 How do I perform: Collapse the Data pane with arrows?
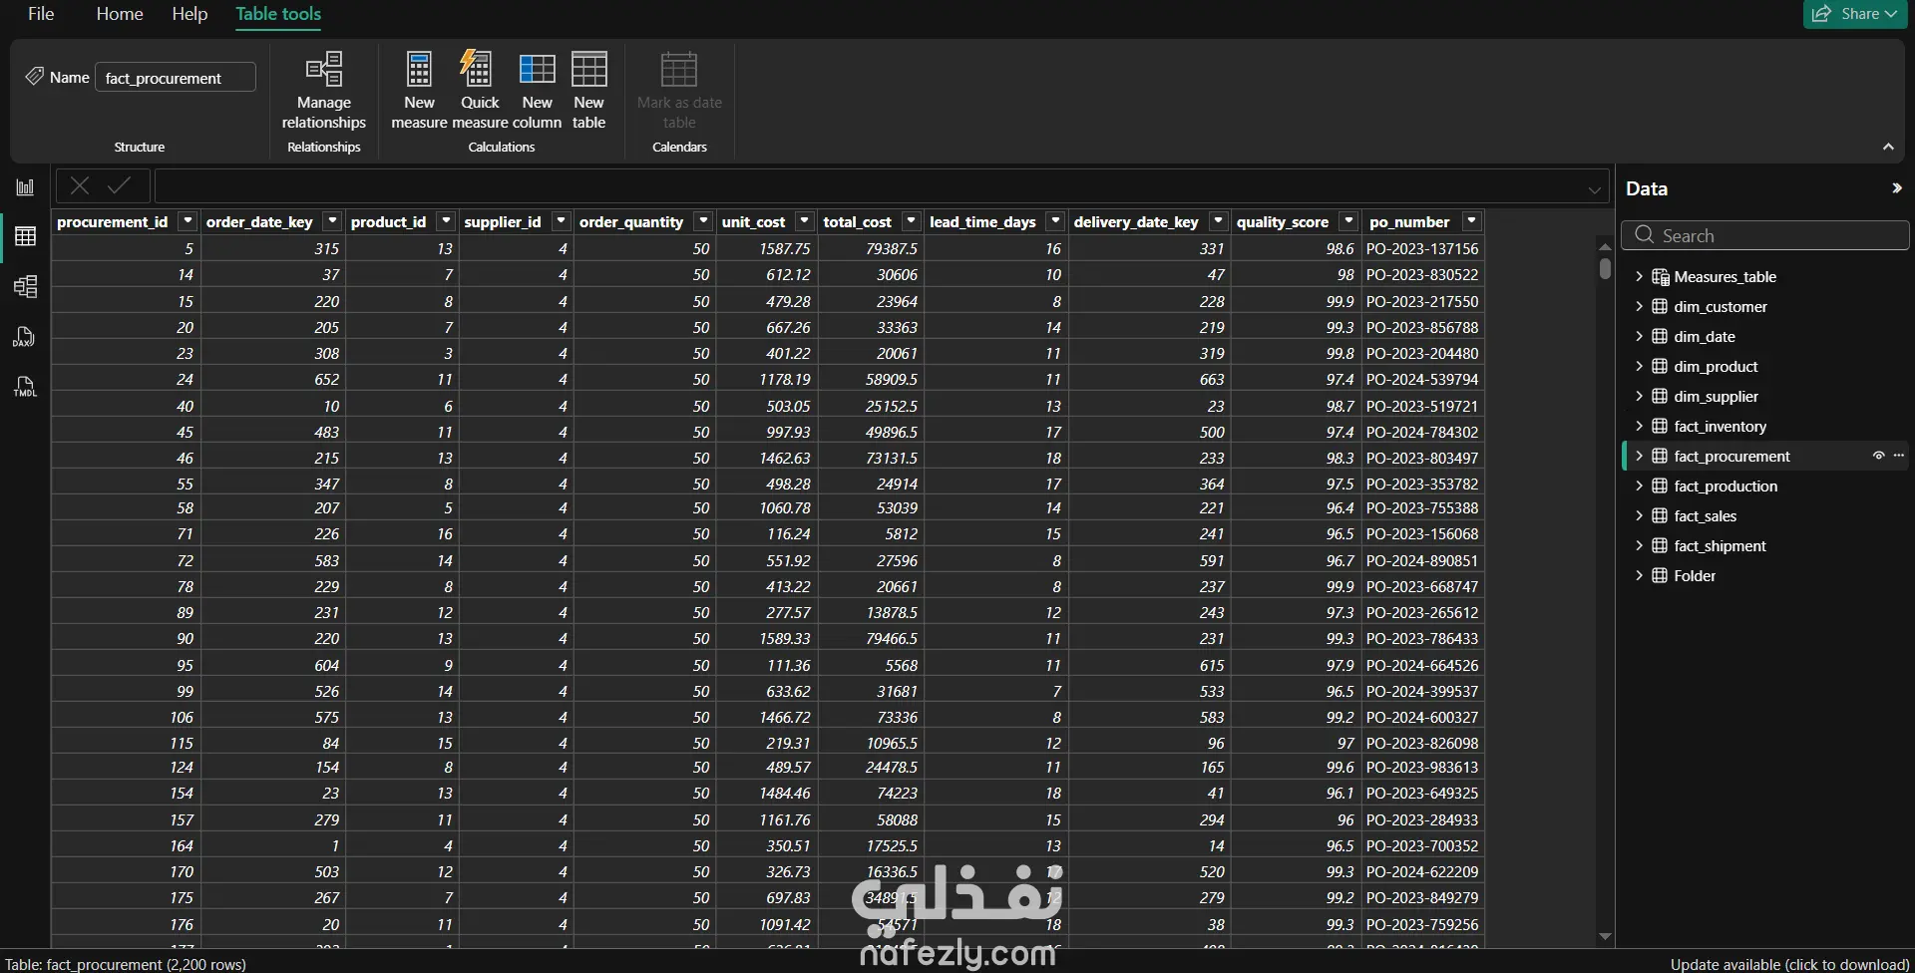(1896, 187)
